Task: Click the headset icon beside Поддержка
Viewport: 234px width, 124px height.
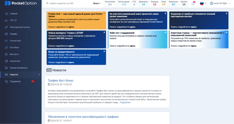Action: click(6, 81)
